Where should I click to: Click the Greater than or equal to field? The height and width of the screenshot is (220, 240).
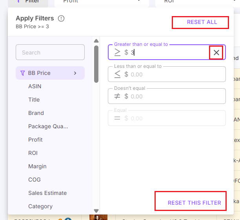(x=169, y=52)
